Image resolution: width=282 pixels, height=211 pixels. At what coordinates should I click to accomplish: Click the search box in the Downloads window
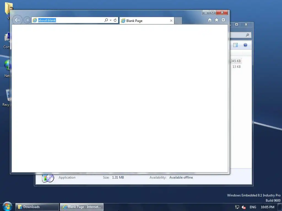pos(241,35)
